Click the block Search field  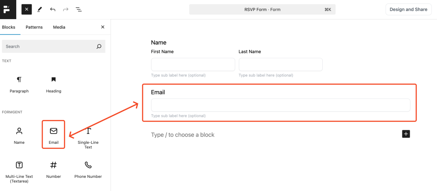tap(53, 46)
